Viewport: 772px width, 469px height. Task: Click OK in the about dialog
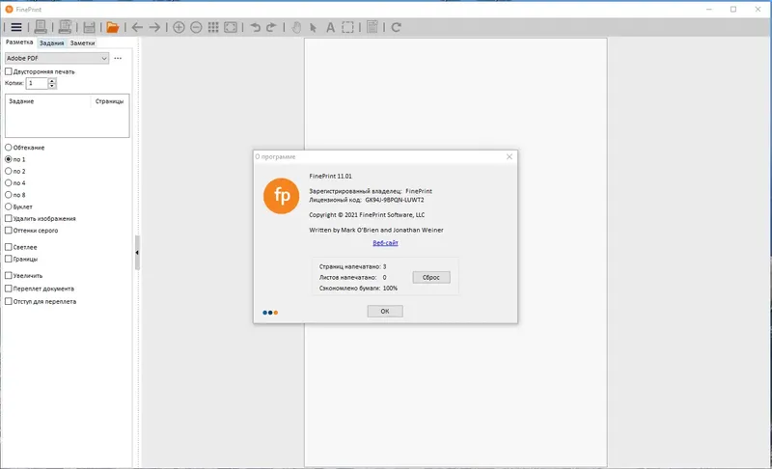tap(385, 311)
